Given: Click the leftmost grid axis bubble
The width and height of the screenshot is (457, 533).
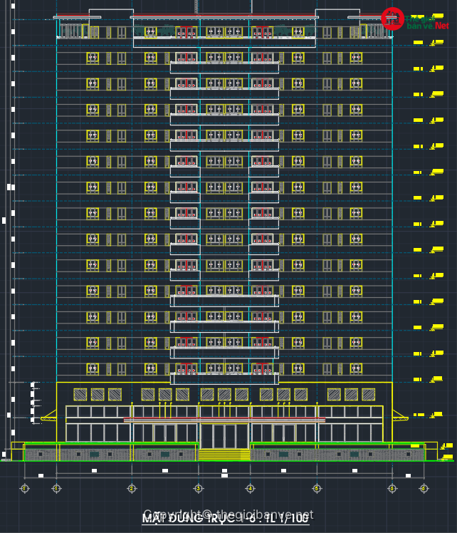Looking at the screenshot, I should click(x=24, y=488).
